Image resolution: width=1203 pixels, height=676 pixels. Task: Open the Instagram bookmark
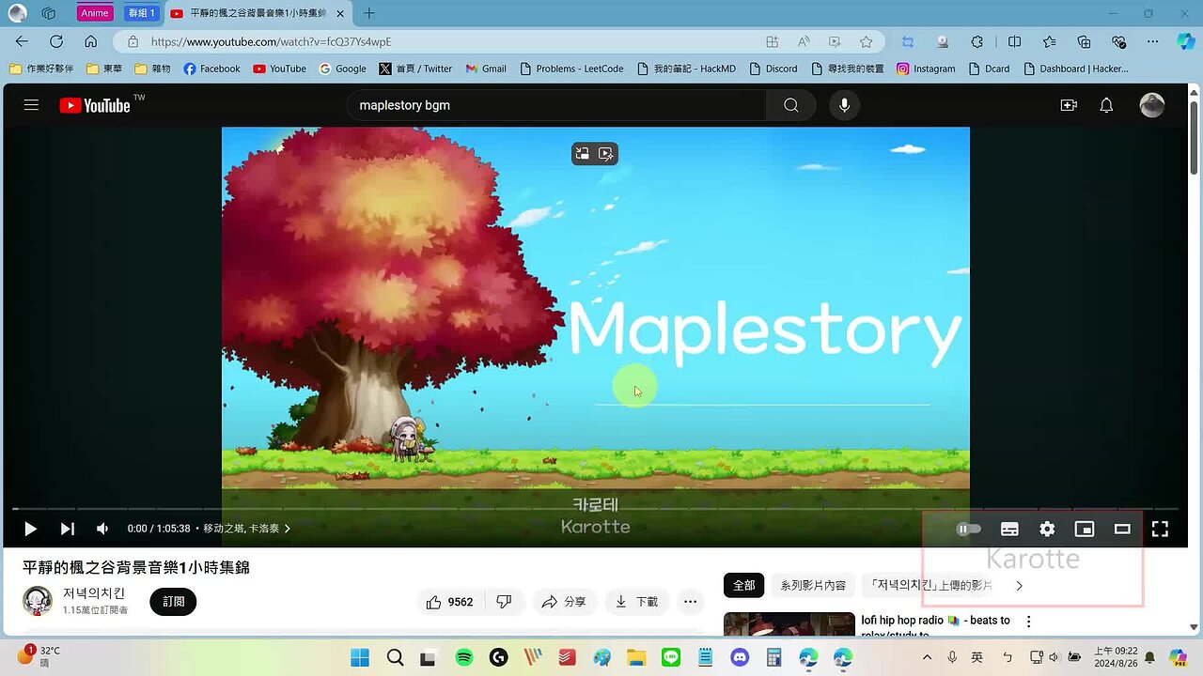[x=926, y=69]
